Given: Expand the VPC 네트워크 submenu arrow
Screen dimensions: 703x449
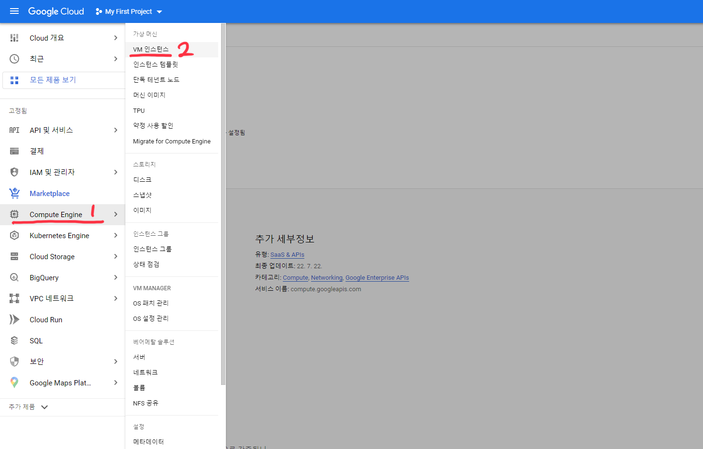Looking at the screenshot, I should 116,298.
